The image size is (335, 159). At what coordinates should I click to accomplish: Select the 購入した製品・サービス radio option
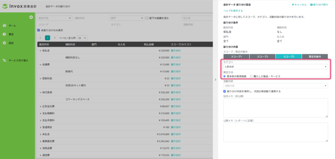pyautogui.click(x=251, y=76)
